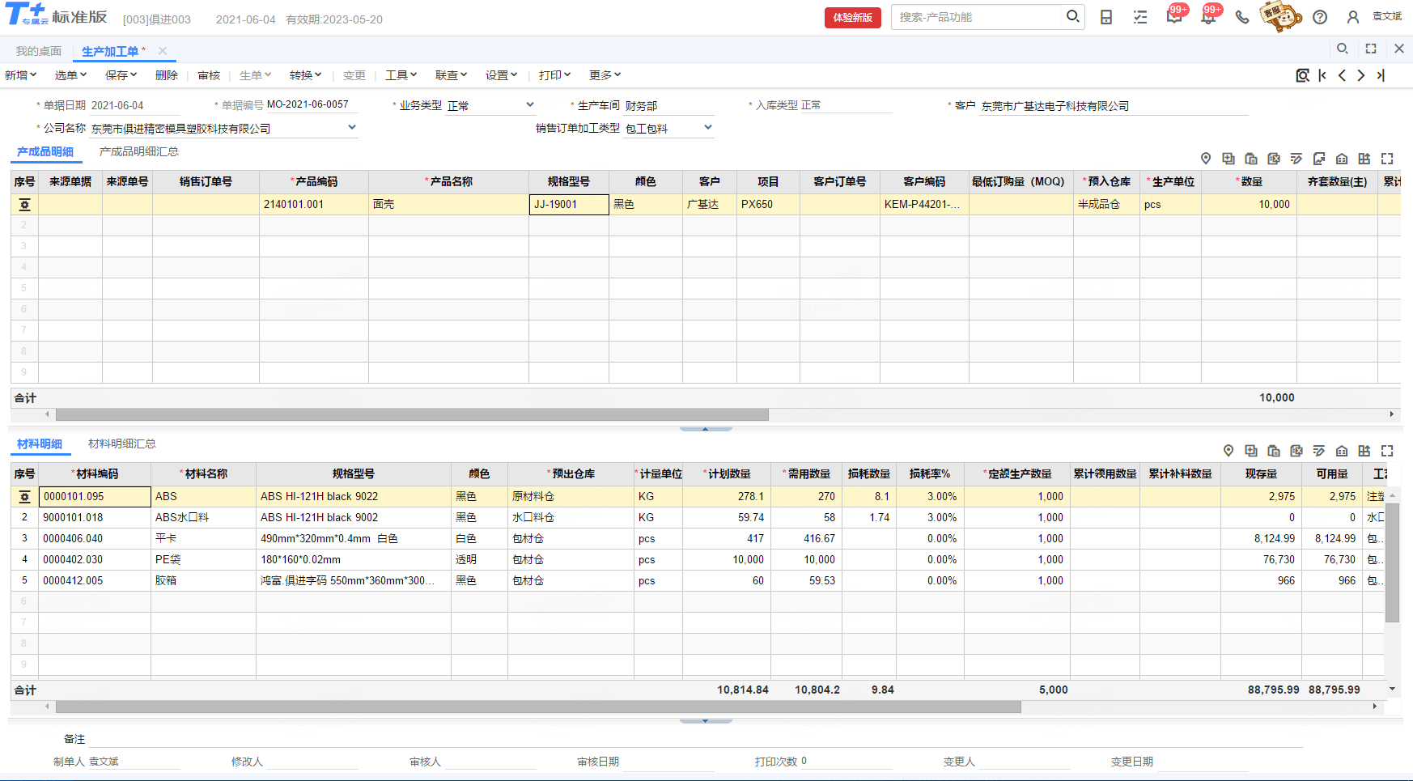Click the locate pin icon in the material grid
This screenshot has height=781, width=1413.
1228,451
